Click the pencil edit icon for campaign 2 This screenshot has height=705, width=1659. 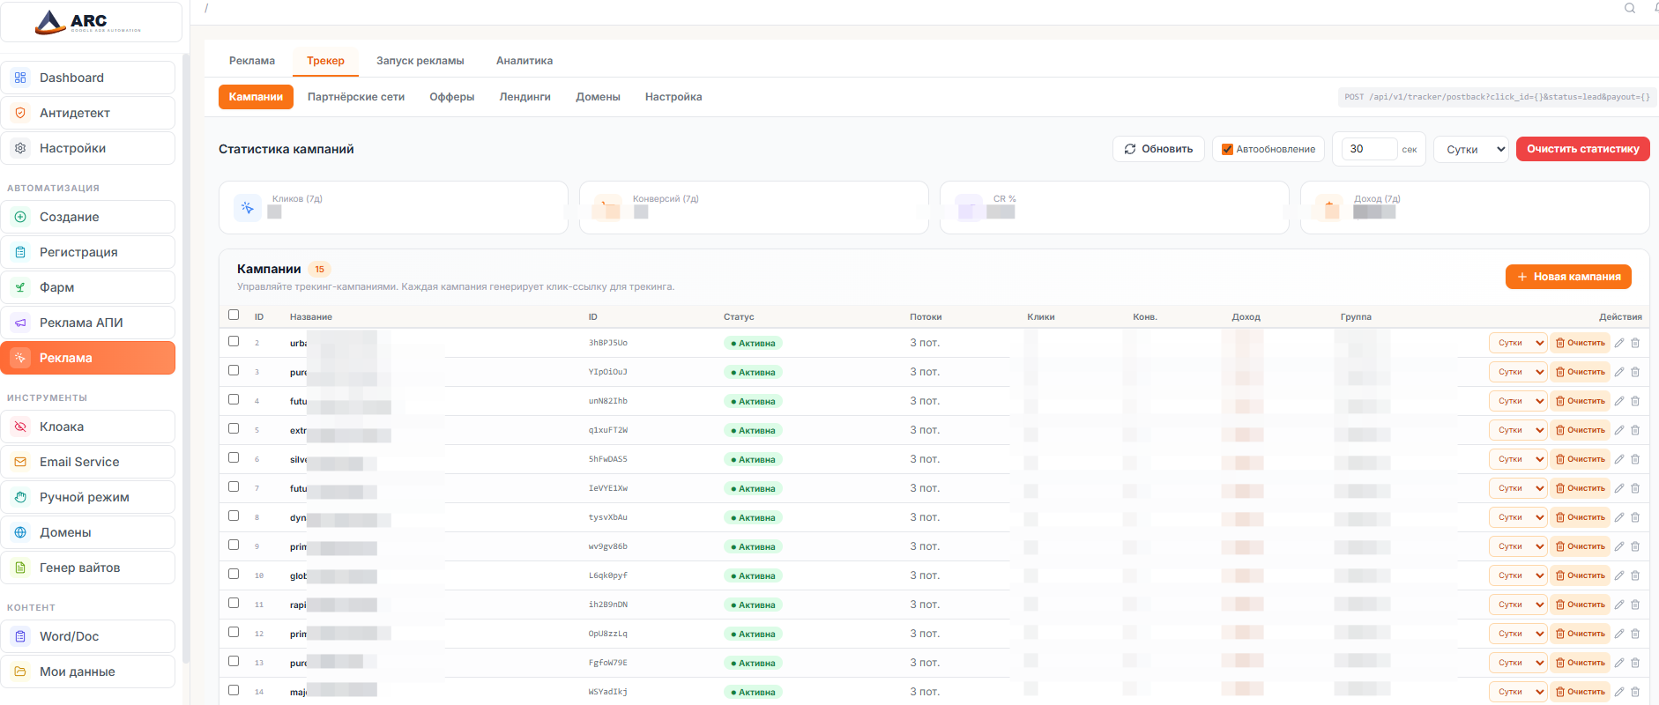tap(1619, 343)
